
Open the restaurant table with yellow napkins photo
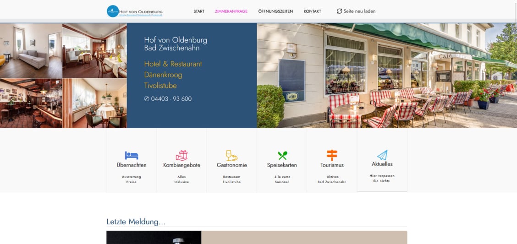pyautogui.click(x=94, y=50)
